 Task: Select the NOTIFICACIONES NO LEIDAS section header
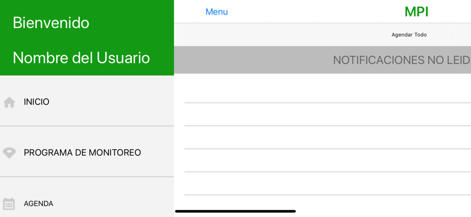coord(322,60)
